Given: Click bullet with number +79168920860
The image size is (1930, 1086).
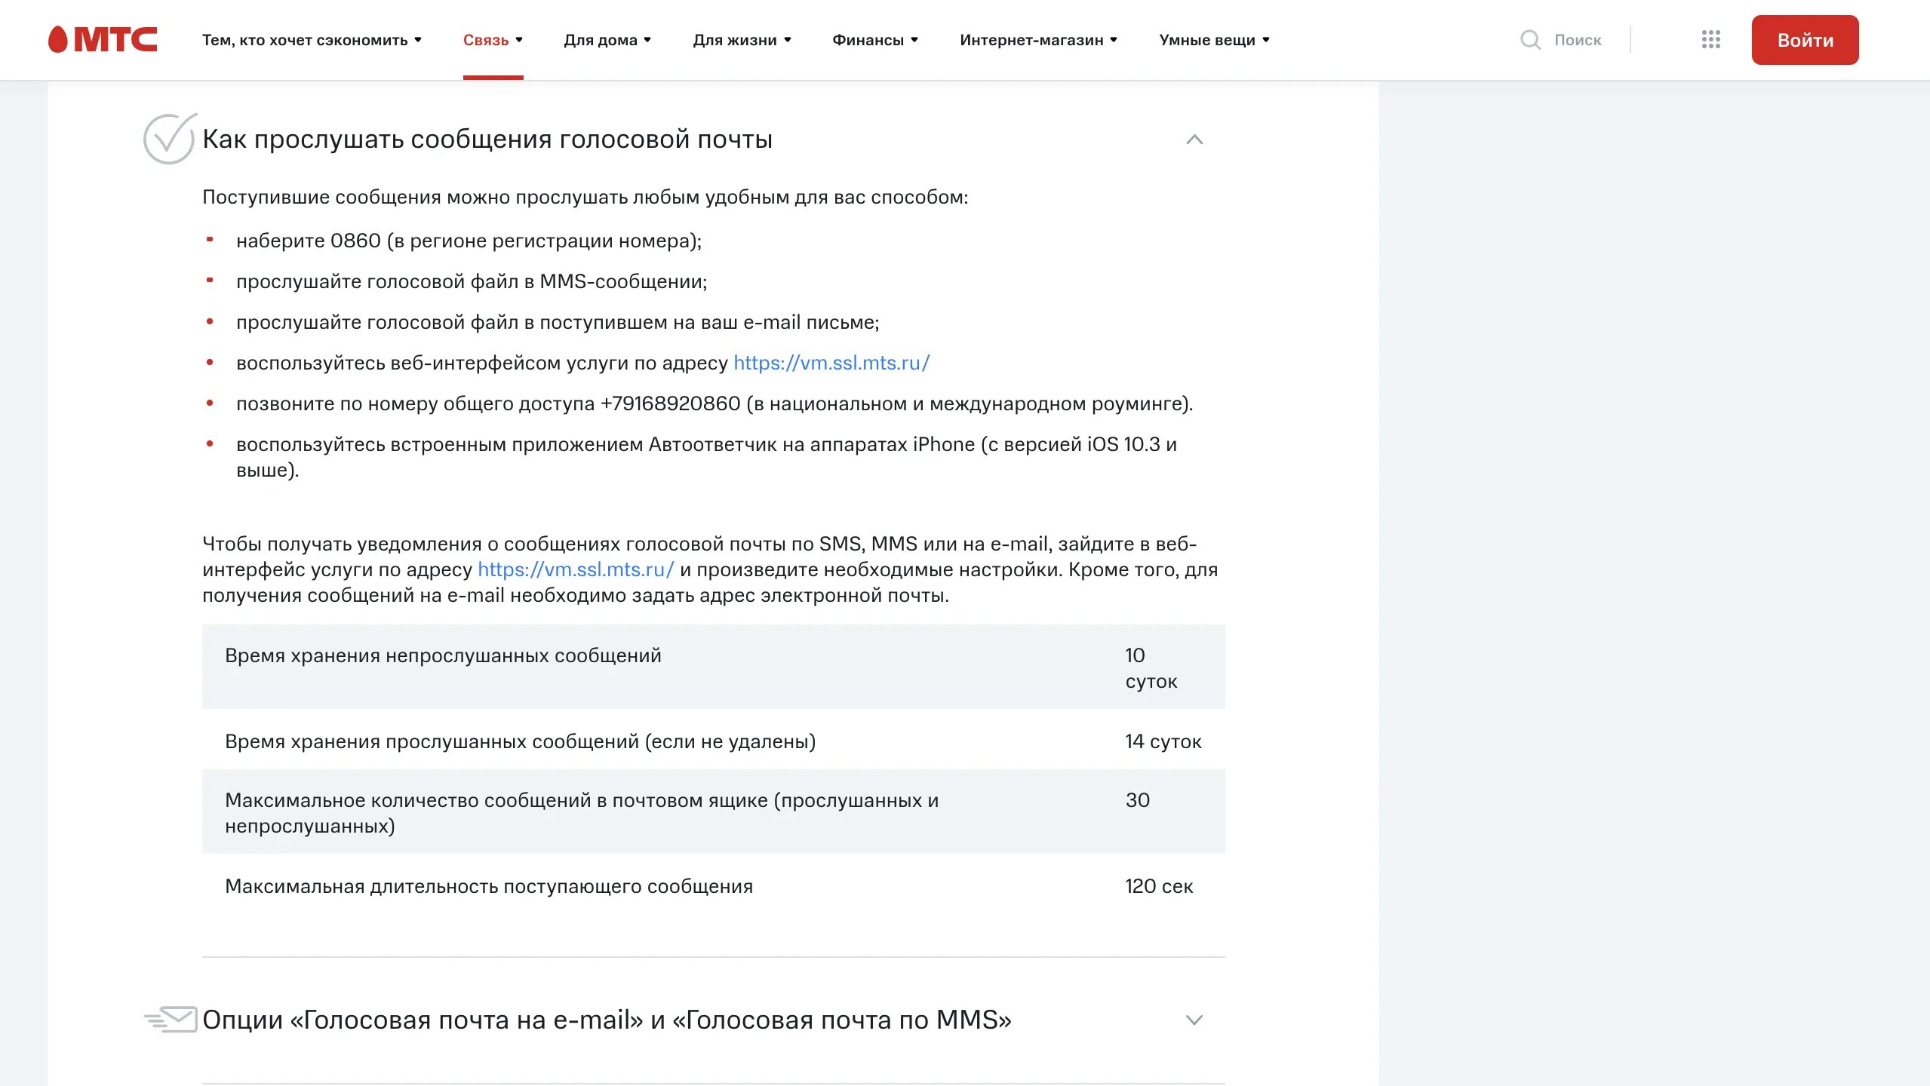Looking at the screenshot, I should 715,403.
